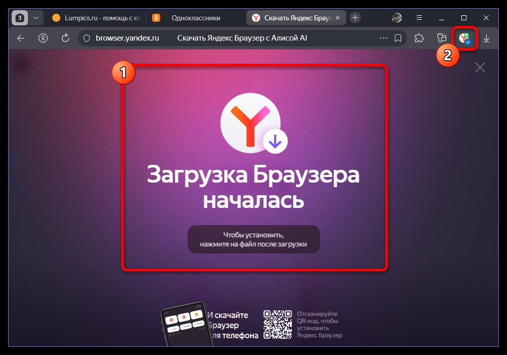Screen dimensions: 507x355
Task: Click the page title Скачать Яндекс Браузер с Алисой AI
Action: click(242, 38)
